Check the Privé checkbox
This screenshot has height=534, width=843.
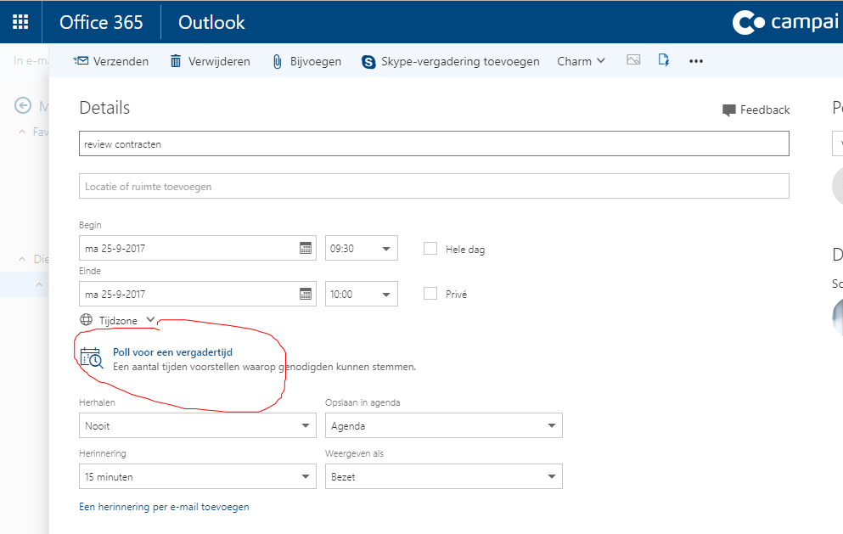point(430,294)
